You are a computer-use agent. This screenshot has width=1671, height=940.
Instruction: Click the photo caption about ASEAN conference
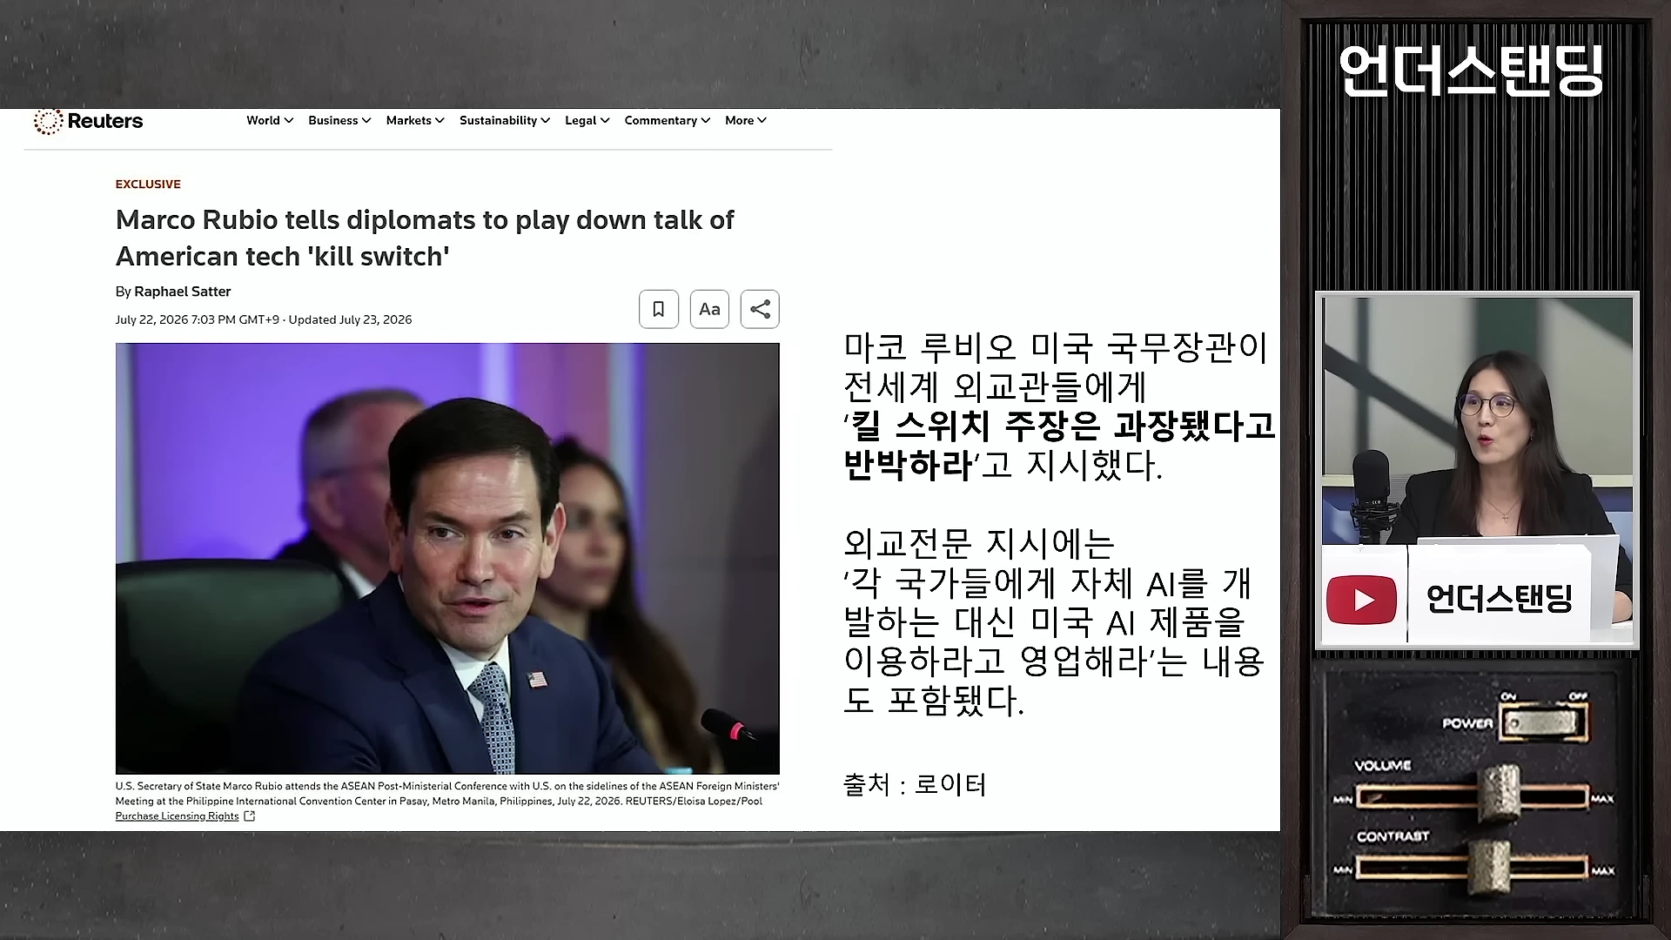point(447,793)
